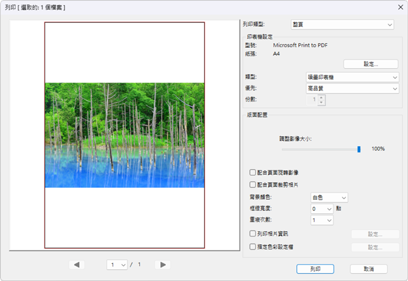Viewport: 408px width, 281px height.
Task: Open the page number selector dropdown
Action: 118,265
